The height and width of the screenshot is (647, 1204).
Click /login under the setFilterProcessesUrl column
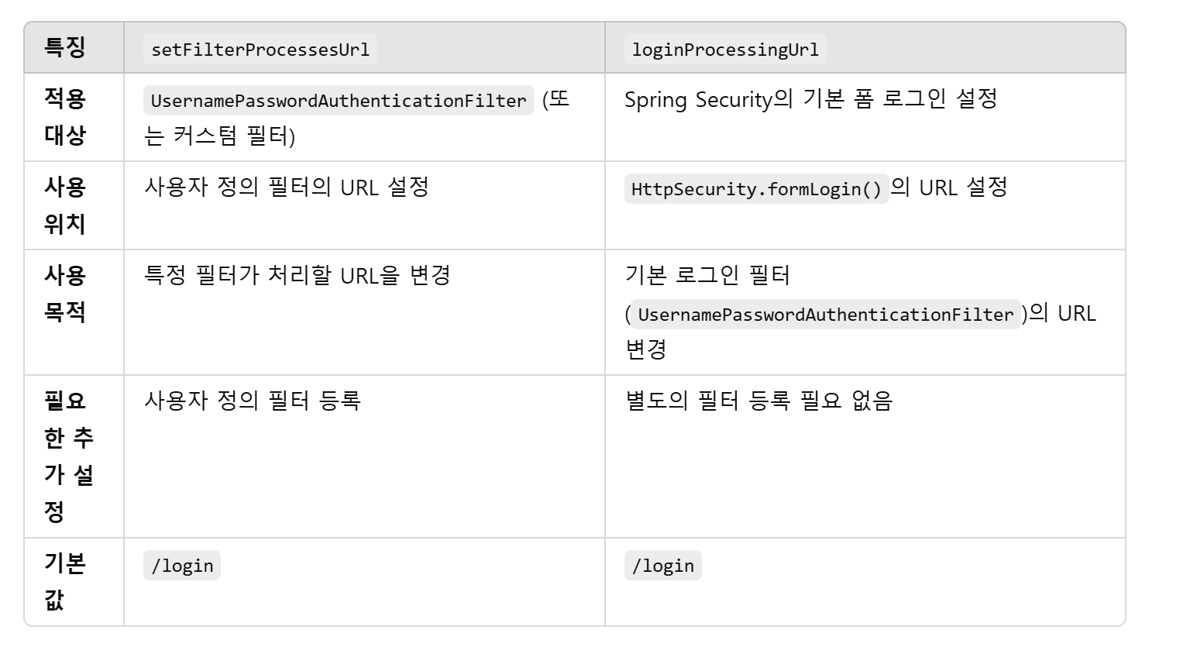[x=182, y=566]
